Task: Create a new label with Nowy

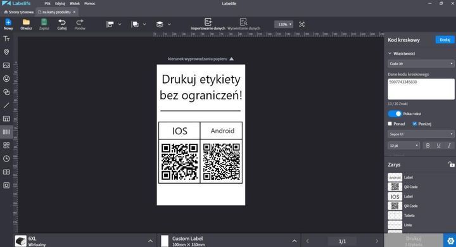Action: pos(8,25)
